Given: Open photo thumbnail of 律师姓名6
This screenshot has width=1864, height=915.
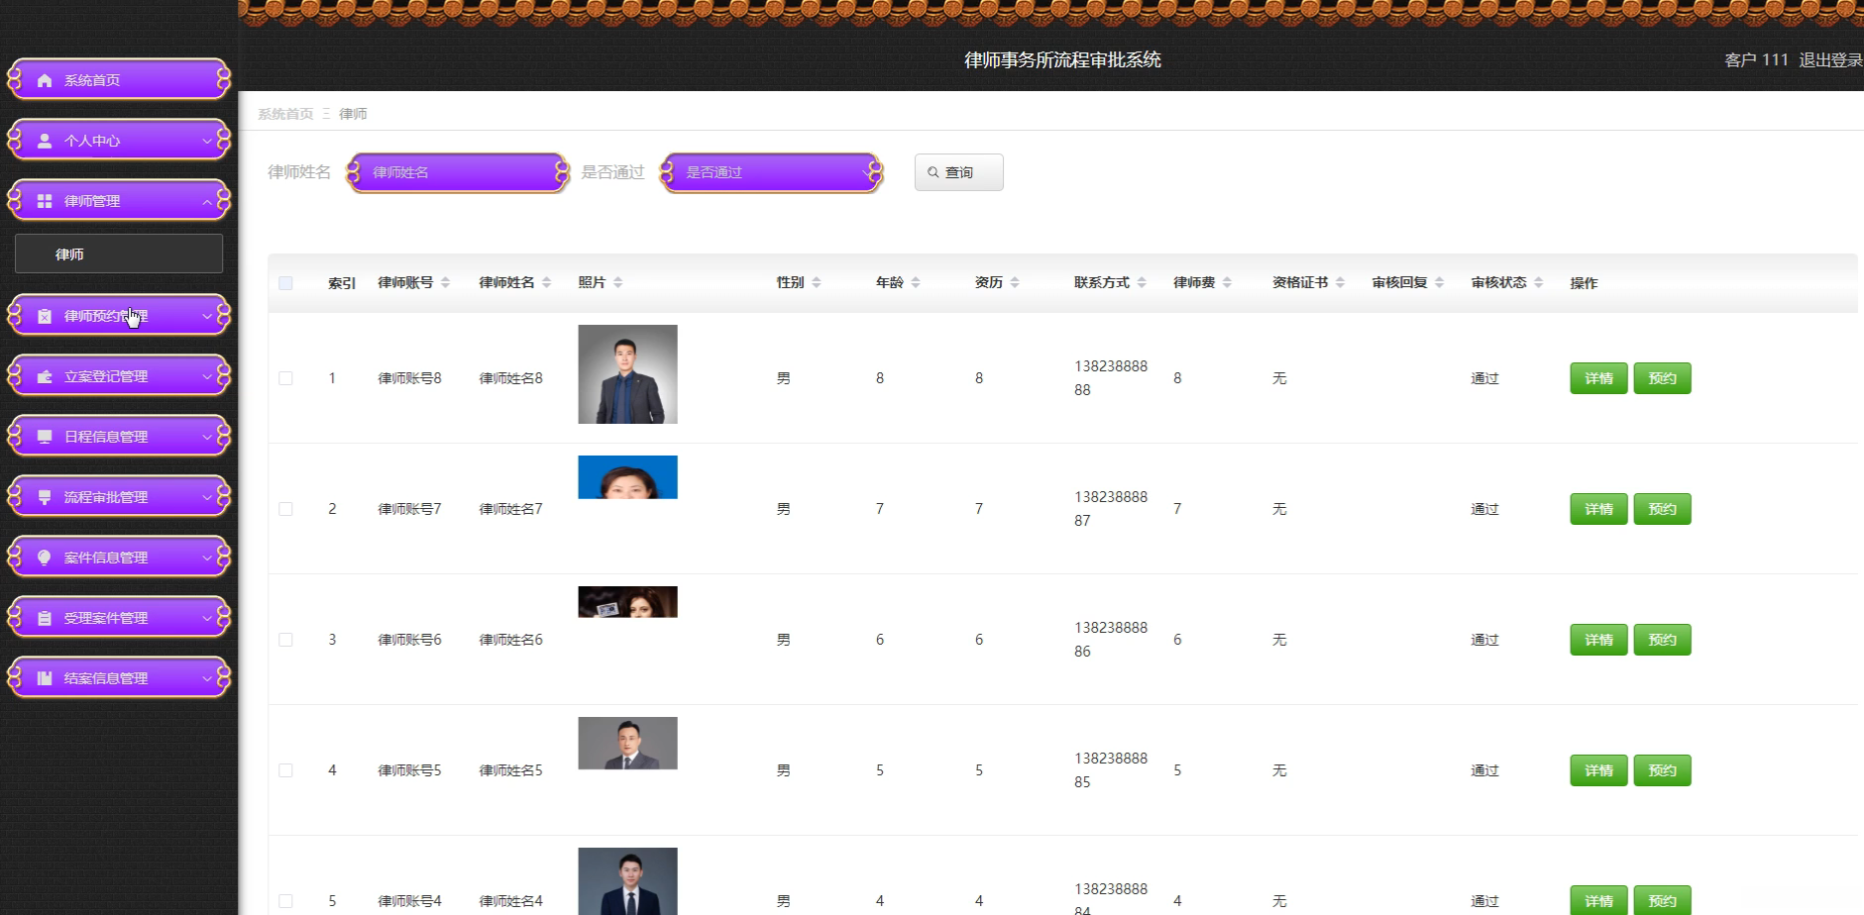Looking at the screenshot, I should click(x=627, y=602).
